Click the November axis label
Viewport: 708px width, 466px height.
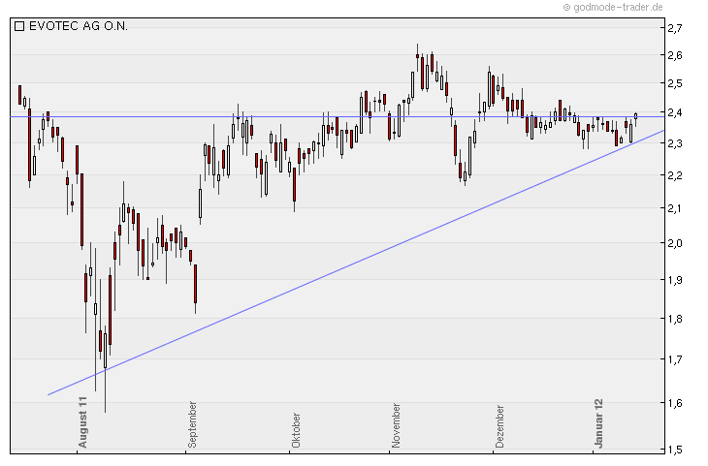[396, 426]
